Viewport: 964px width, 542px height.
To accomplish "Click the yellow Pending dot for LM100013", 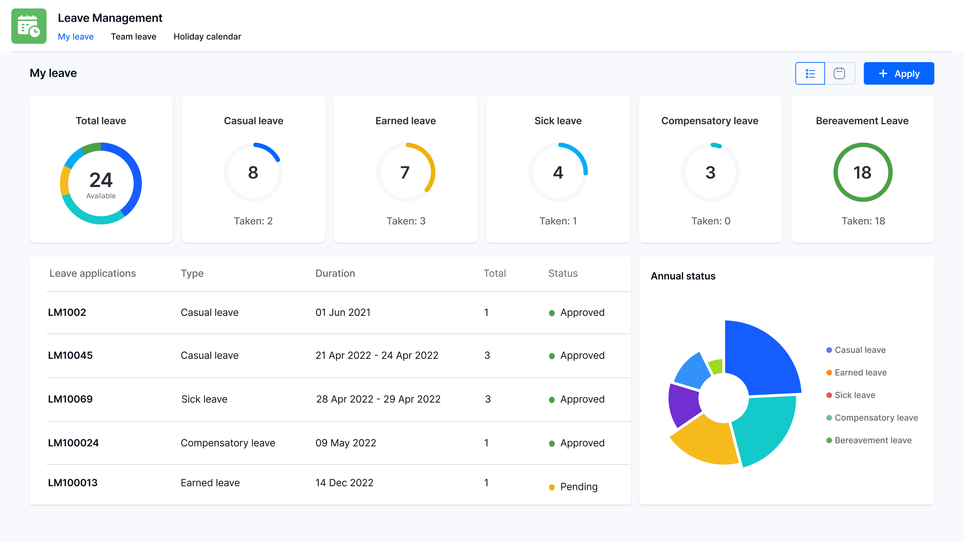I will pyautogui.click(x=551, y=487).
